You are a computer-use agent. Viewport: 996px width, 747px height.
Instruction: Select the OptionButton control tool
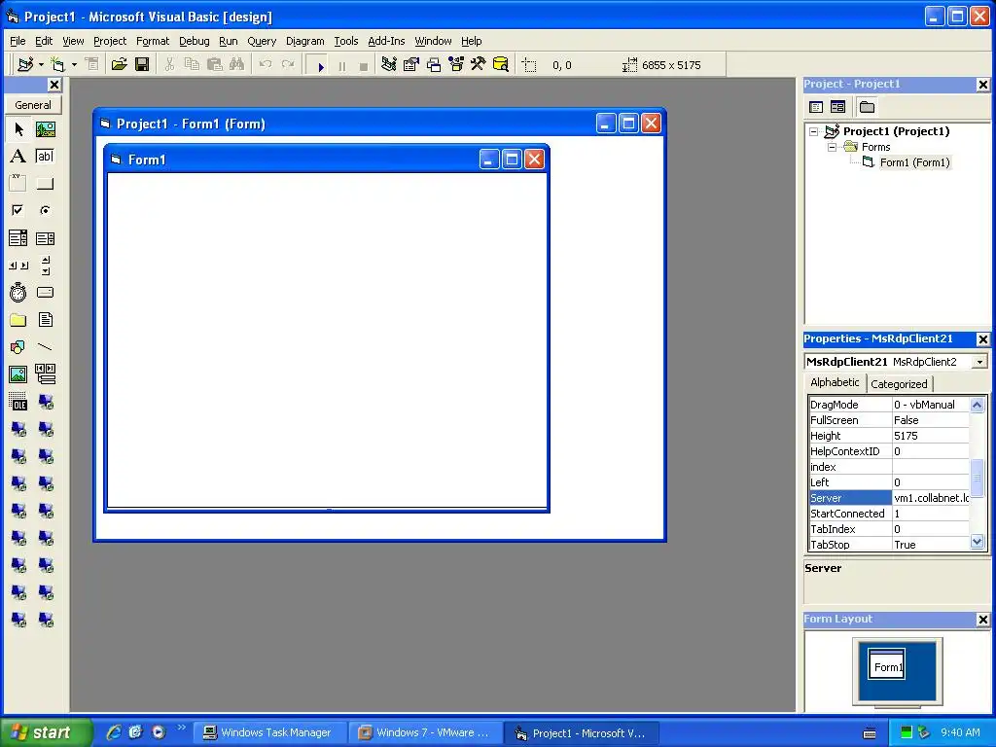pos(45,210)
